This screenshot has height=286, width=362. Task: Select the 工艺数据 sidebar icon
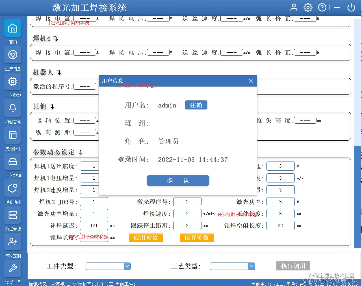(13, 162)
